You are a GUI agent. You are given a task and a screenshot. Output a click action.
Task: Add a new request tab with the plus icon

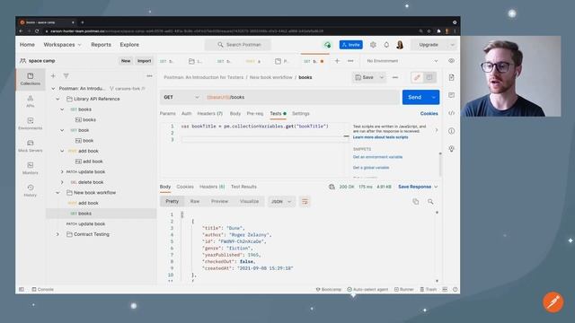(337, 61)
